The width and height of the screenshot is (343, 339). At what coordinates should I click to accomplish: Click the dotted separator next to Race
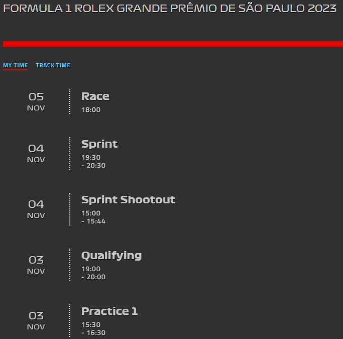(70, 101)
